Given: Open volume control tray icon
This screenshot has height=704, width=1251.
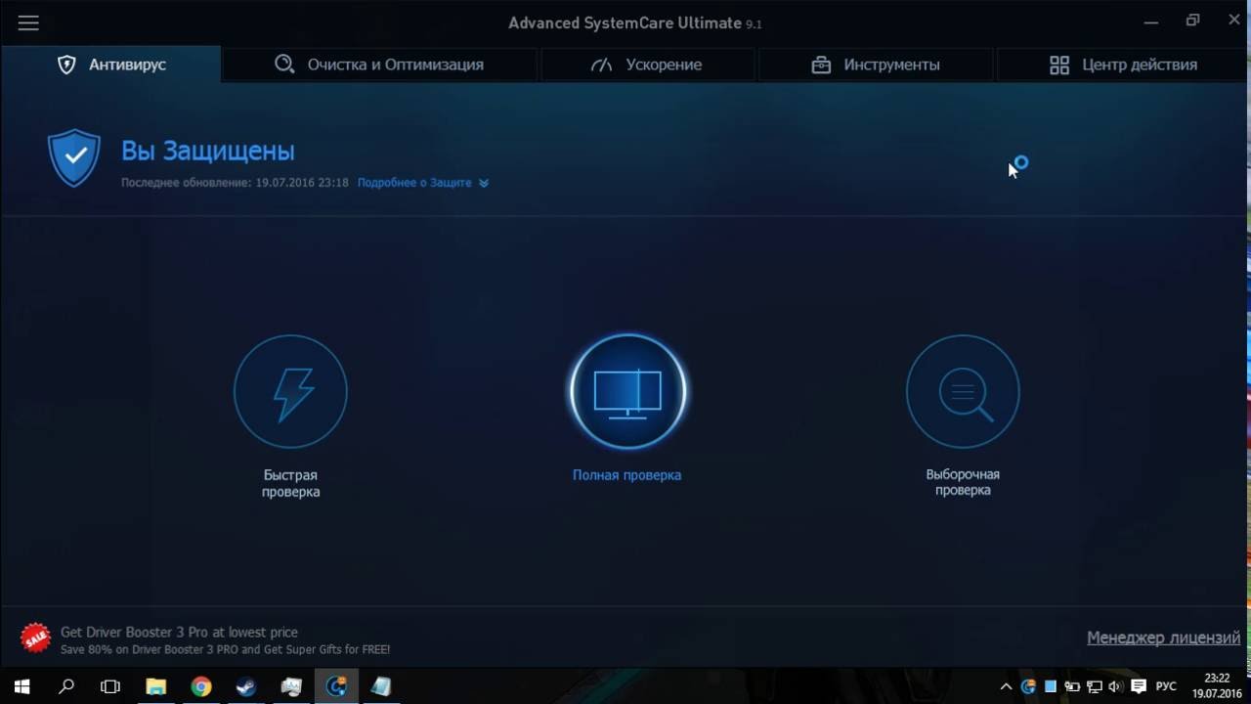Looking at the screenshot, I should [x=1116, y=686].
